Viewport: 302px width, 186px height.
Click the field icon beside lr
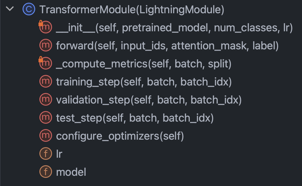(x=45, y=154)
